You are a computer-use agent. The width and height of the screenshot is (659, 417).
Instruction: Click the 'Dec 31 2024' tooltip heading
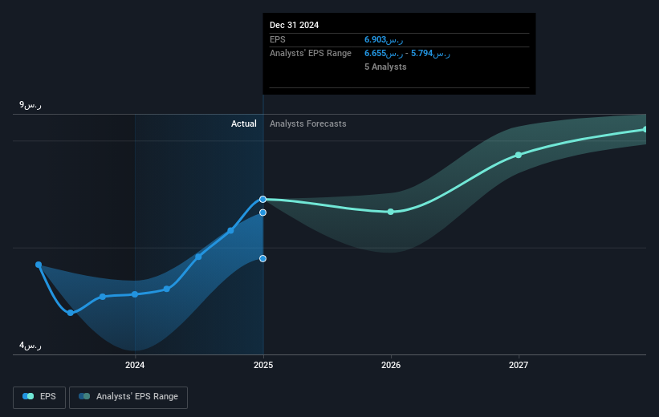coord(295,25)
